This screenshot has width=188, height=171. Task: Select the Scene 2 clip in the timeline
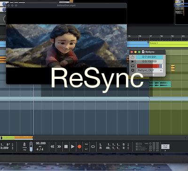[x=169, y=44]
